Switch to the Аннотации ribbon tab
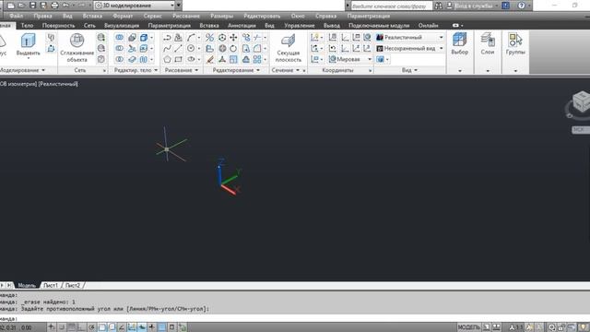590x332 pixels. tap(242, 26)
